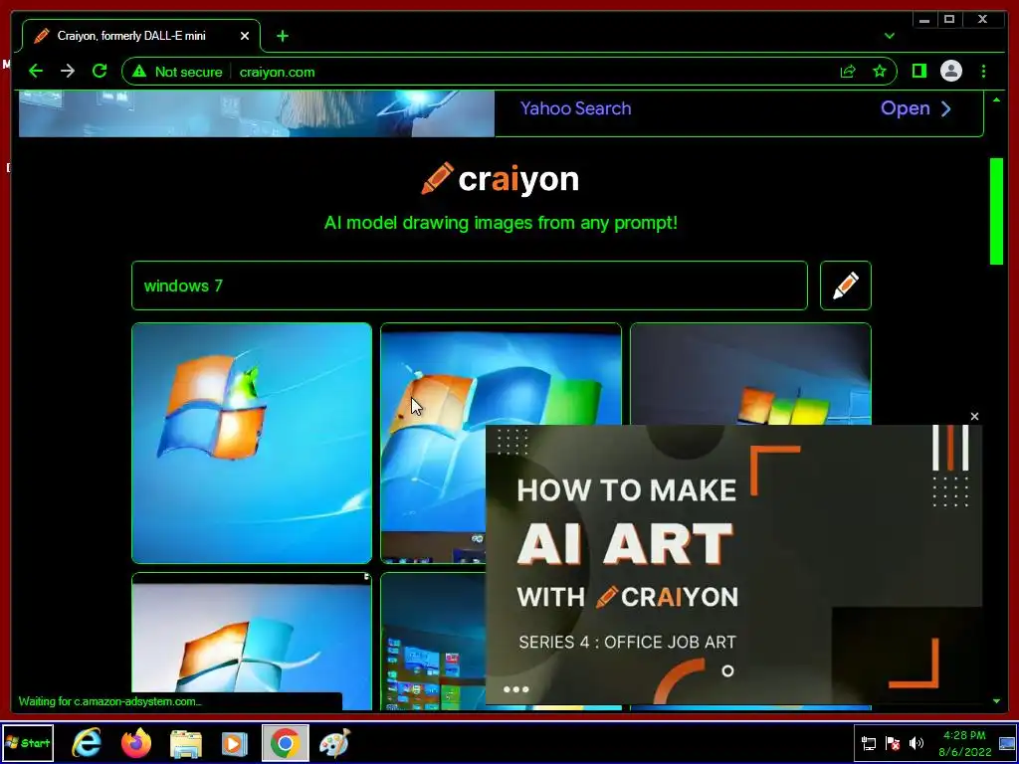Click Open on the Yahoo Search ad
The image size is (1019, 764).
916,108
